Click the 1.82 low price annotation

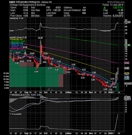(111, 90)
